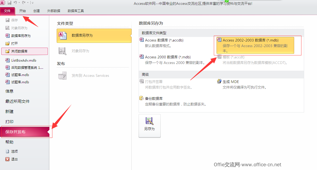The image size is (317, 170).
Task: Click the 对象另存为 save icon in file types
Action: (63, 51)
